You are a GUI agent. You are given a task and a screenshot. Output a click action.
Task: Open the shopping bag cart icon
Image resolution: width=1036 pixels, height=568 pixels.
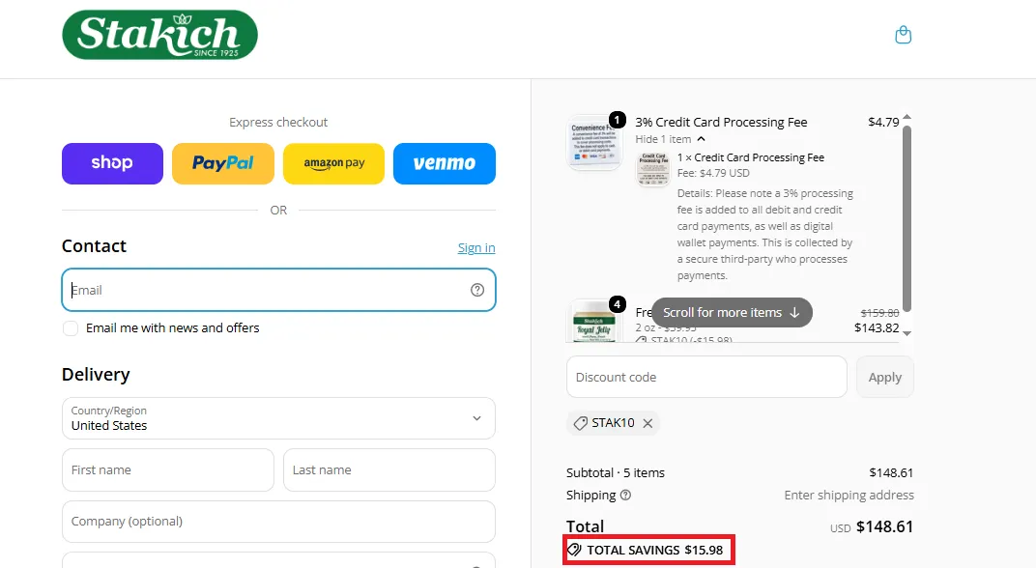point(903,35)
